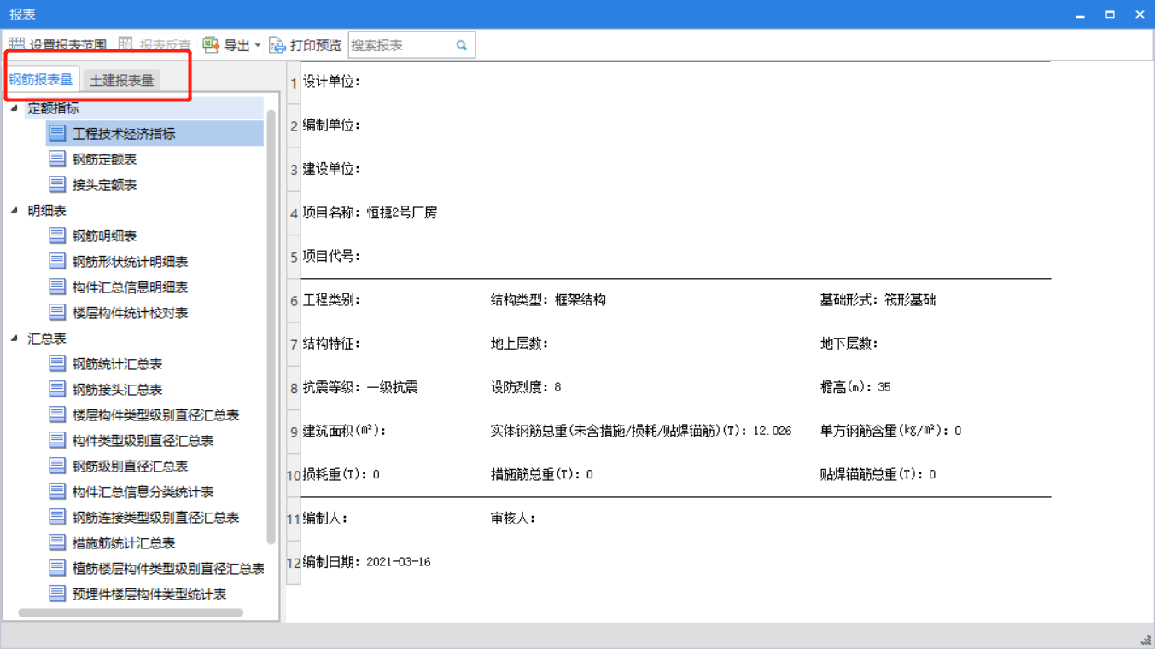1155x649 pixels.
Task: Open the 钢筋明细表 report
Action: pos(105,236)
